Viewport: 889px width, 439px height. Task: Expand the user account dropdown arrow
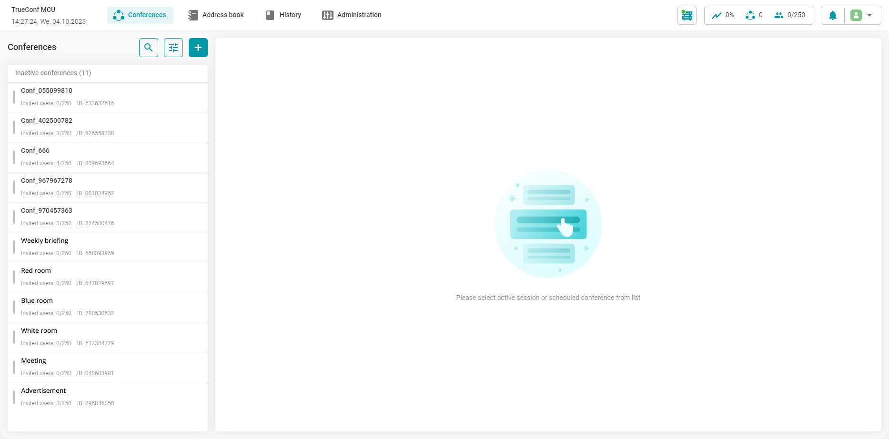[869, 15]
